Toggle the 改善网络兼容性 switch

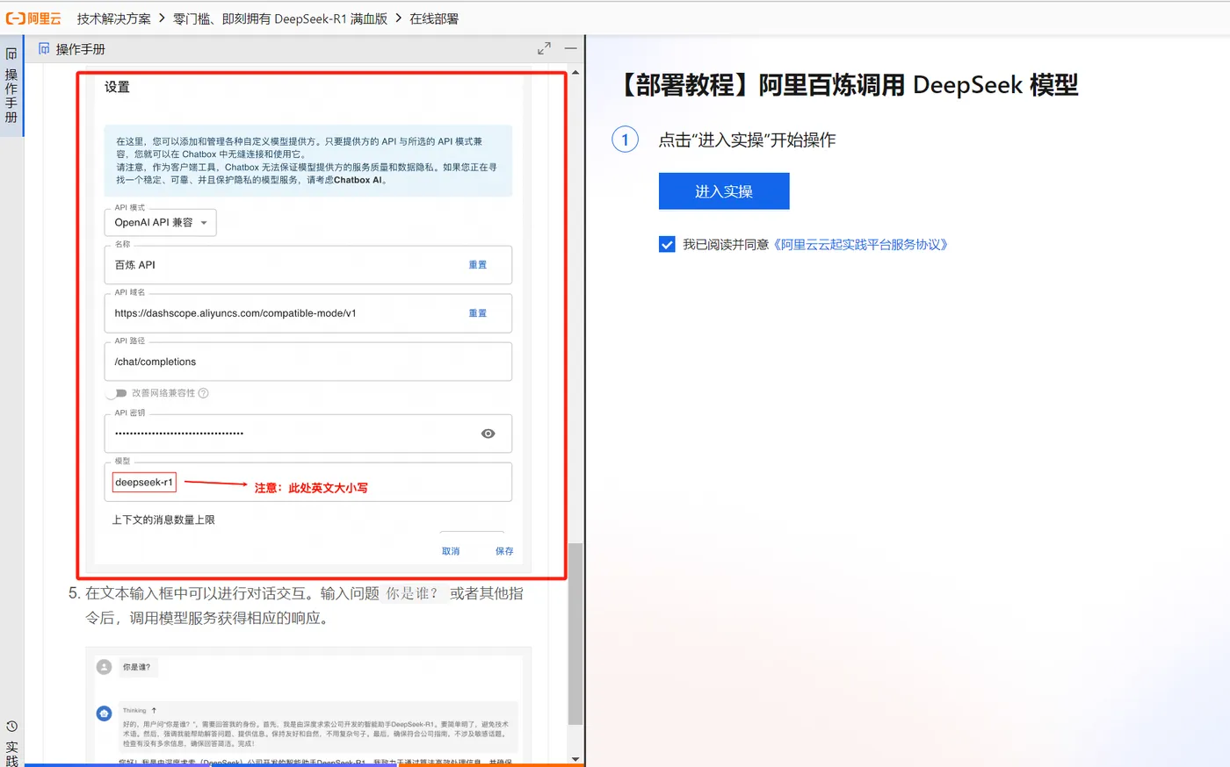coord(116,393)
